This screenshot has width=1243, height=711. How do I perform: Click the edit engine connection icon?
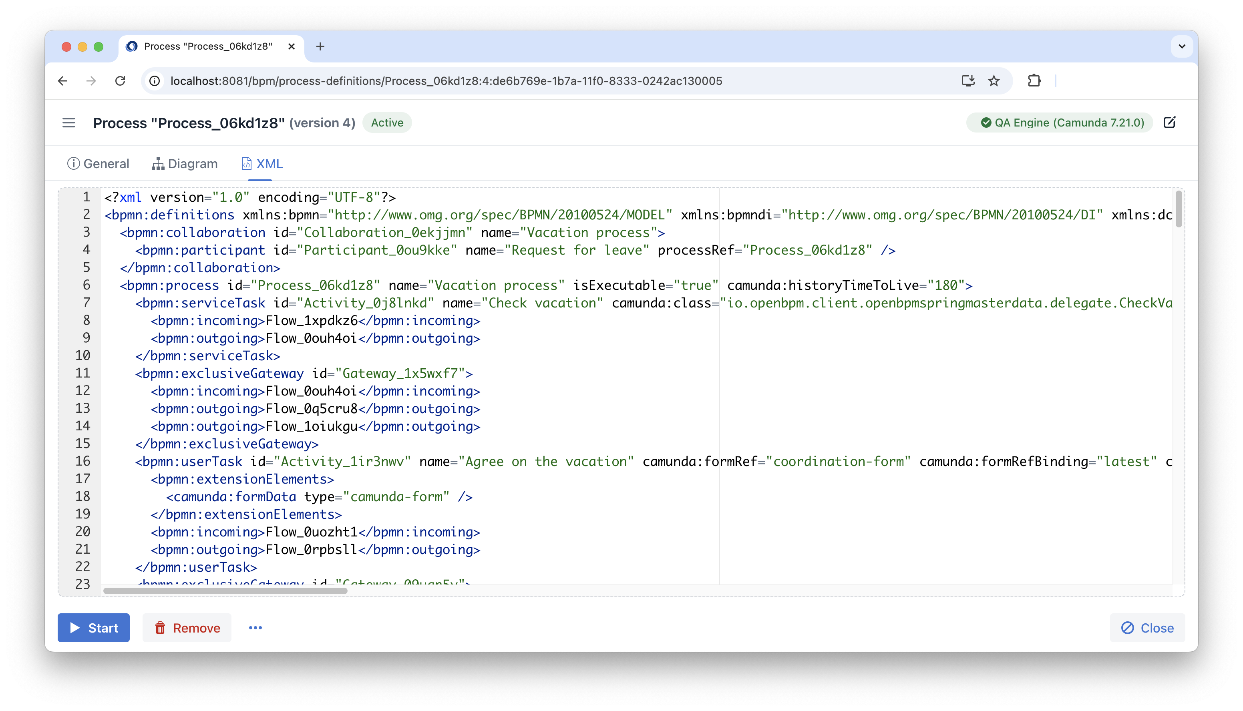[x=1170, y=123]
